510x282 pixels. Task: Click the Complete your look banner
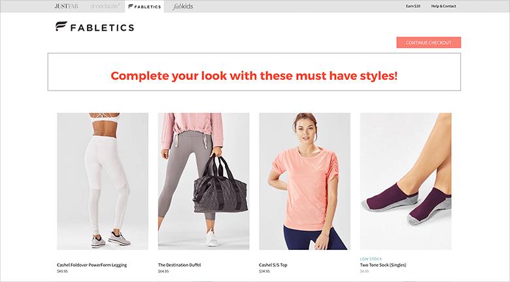[x=254, y=72]
